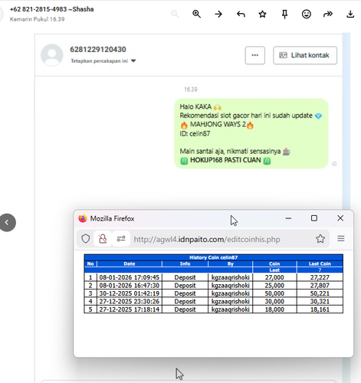The width and height of the screenshot is (361, 383).
Task: Click History Coin celin87 table title
Action: tap(213, 257)
